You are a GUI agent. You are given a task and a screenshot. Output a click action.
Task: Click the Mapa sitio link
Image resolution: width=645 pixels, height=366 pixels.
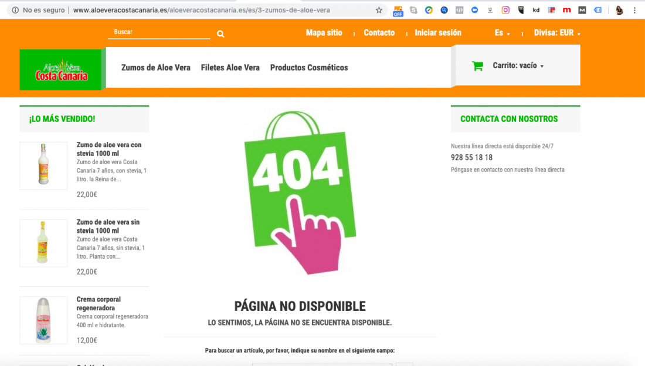point(324,33)
